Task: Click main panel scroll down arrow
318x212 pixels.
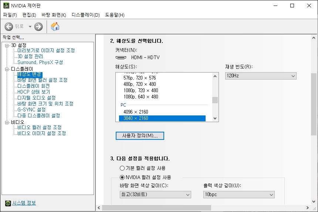Action: [314, 202]
